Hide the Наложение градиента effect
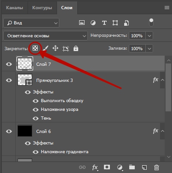 pyautogui.click(x=35, y=152)
